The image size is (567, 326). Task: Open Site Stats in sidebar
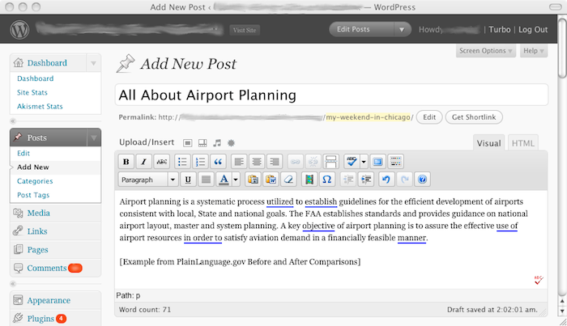(32, 92)
